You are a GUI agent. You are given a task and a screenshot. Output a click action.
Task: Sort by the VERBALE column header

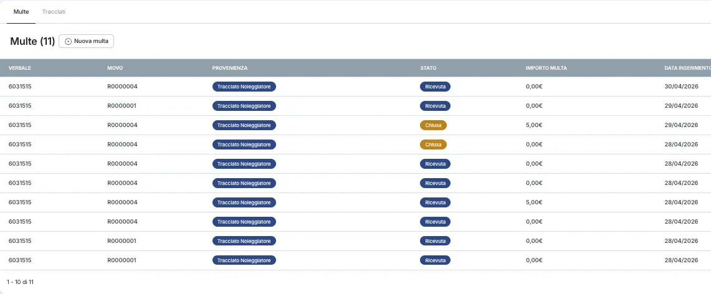20,68
